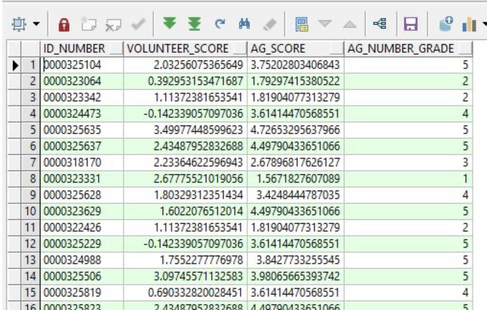487x310 pixels.
Task: Click AG score 3.75202803406843
Action: 296,65
